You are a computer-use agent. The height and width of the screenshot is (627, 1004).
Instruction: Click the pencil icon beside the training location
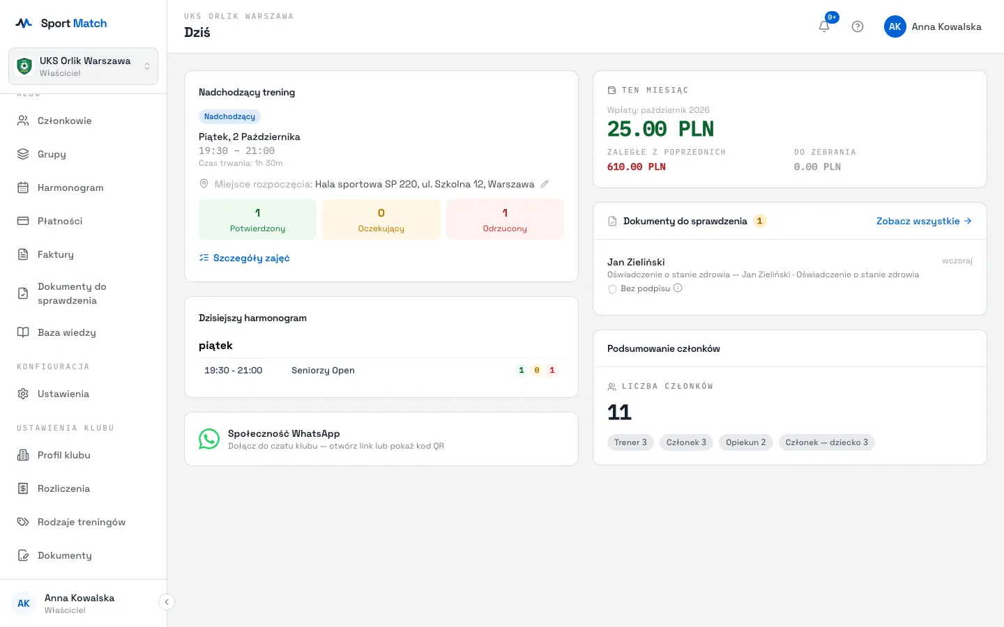pyautogui.click(x=545, y=184)
